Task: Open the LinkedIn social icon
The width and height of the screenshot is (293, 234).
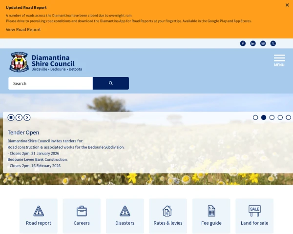Action: point(253,43)
